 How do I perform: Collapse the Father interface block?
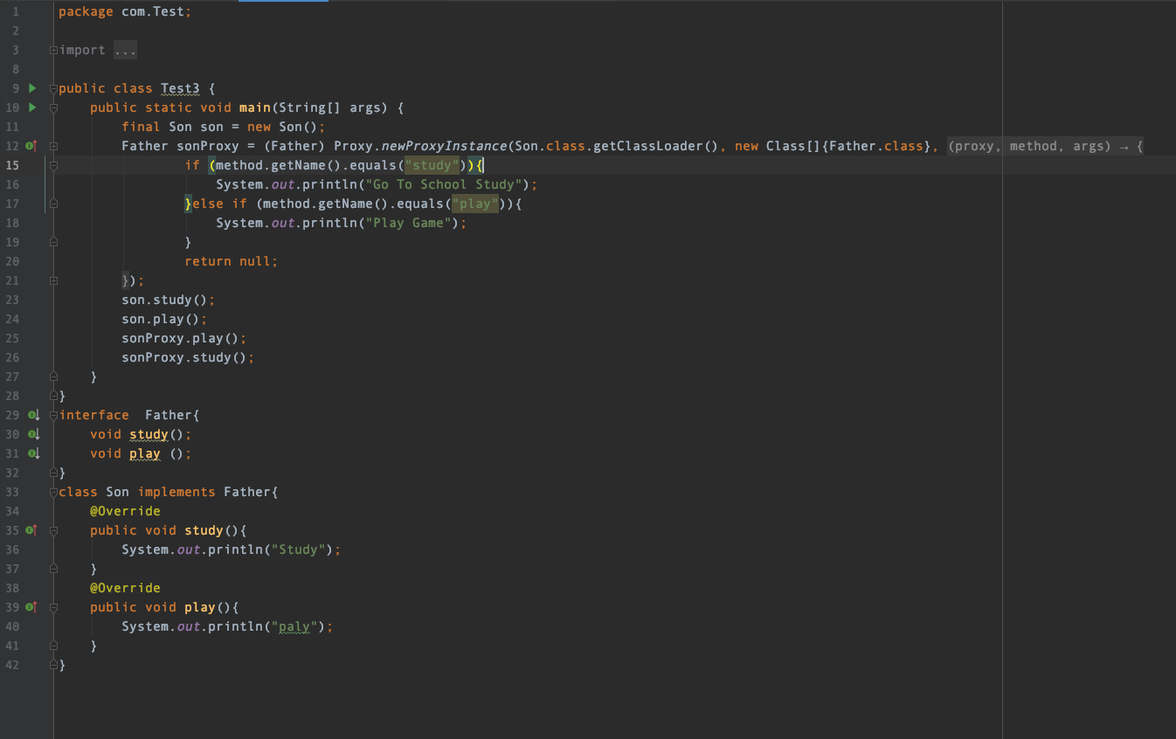(53, 415)
